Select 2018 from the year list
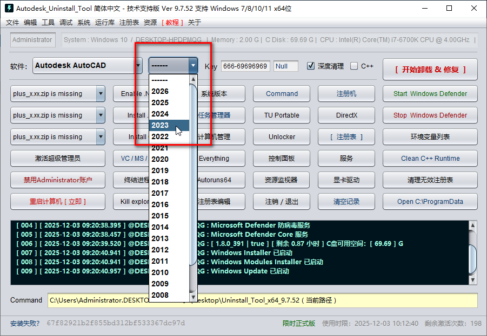This screenshot has height=336, width=487. pos(169,182)
